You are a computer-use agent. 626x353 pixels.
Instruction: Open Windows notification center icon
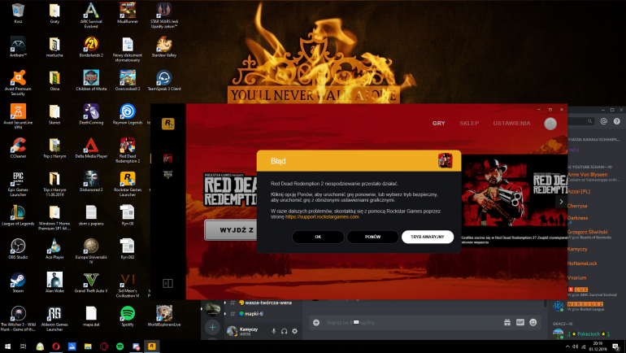point(616,346)
